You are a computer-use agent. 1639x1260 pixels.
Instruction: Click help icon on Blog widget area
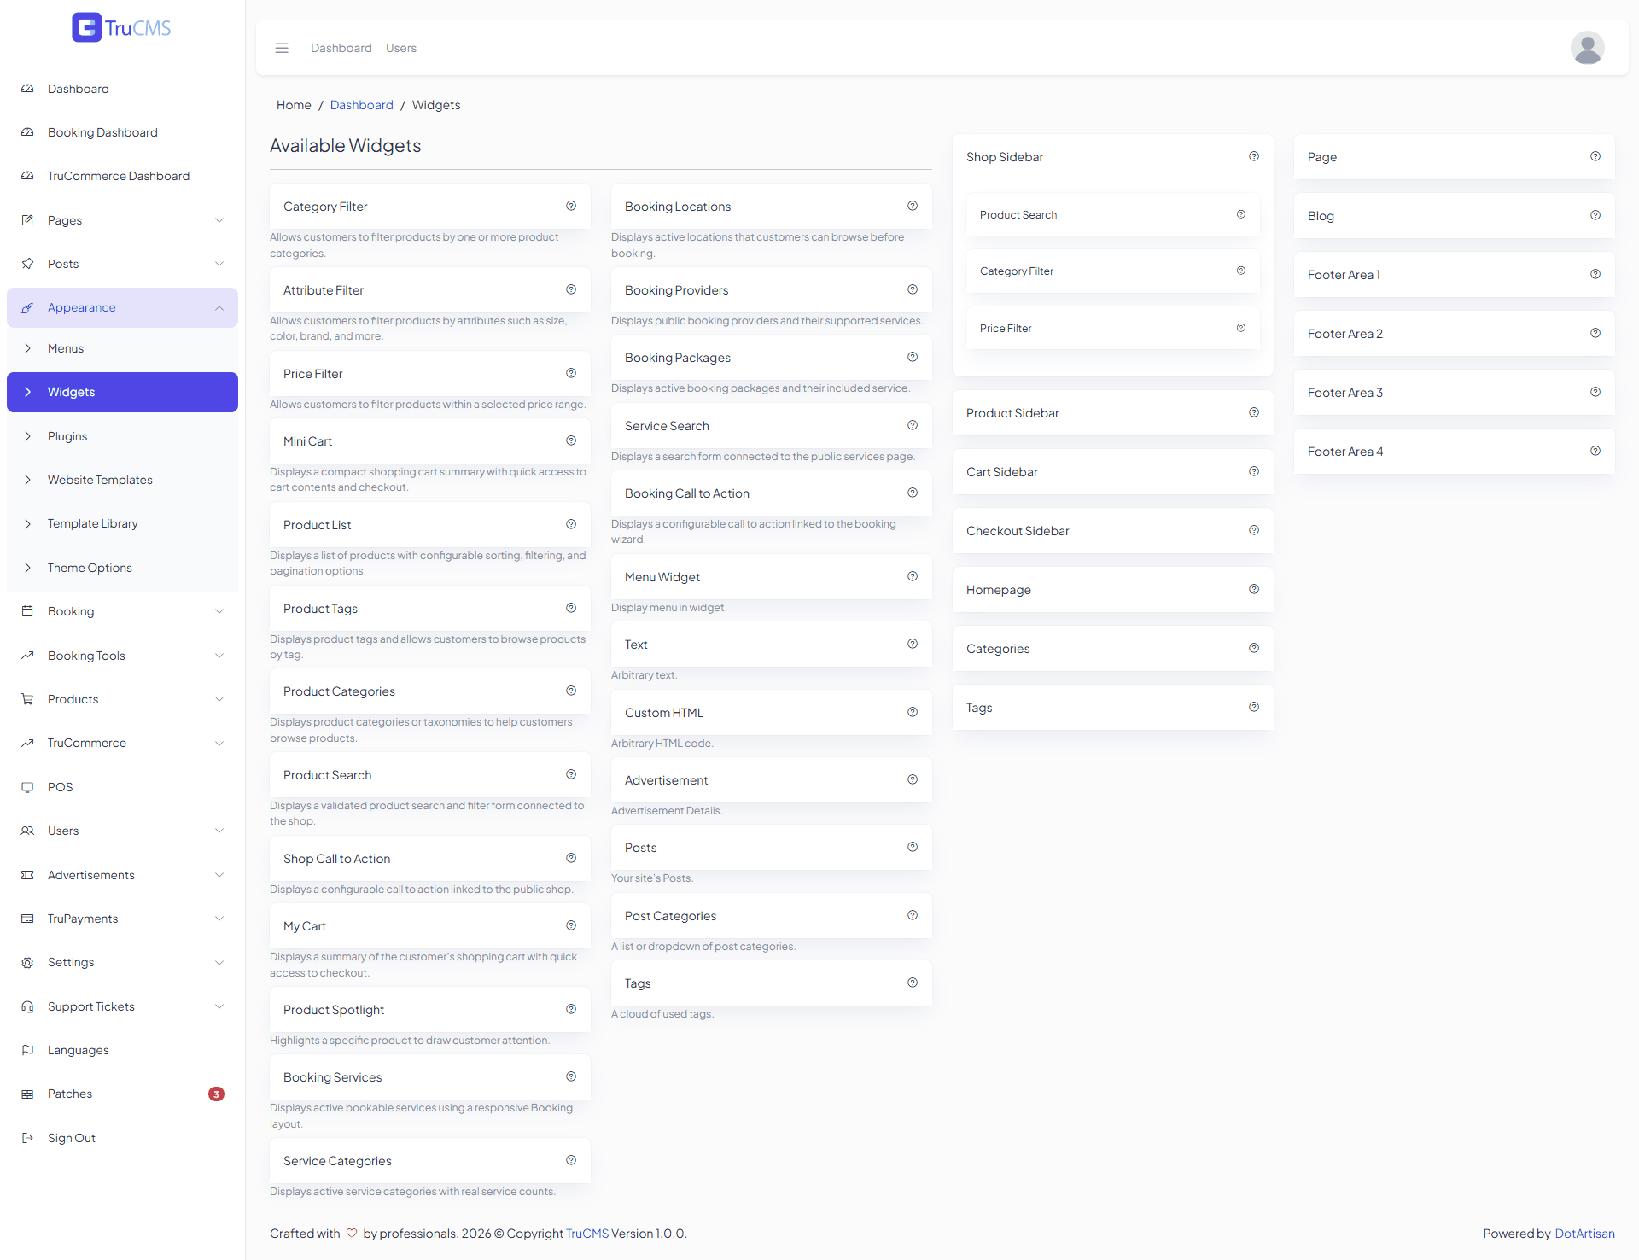[x=1595, y=215]
